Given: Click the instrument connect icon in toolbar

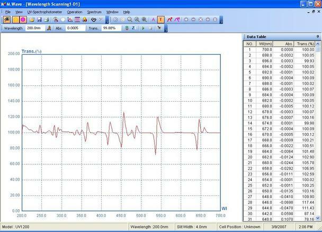Looking at the screenshot, I should click(x=7, y=20).
